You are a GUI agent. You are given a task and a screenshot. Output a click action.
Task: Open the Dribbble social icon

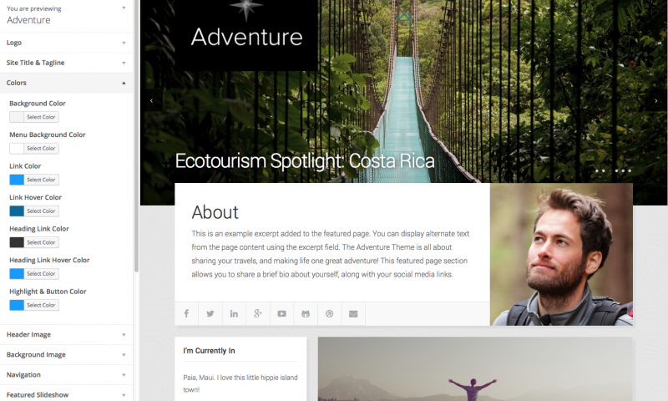coord(329,313)
